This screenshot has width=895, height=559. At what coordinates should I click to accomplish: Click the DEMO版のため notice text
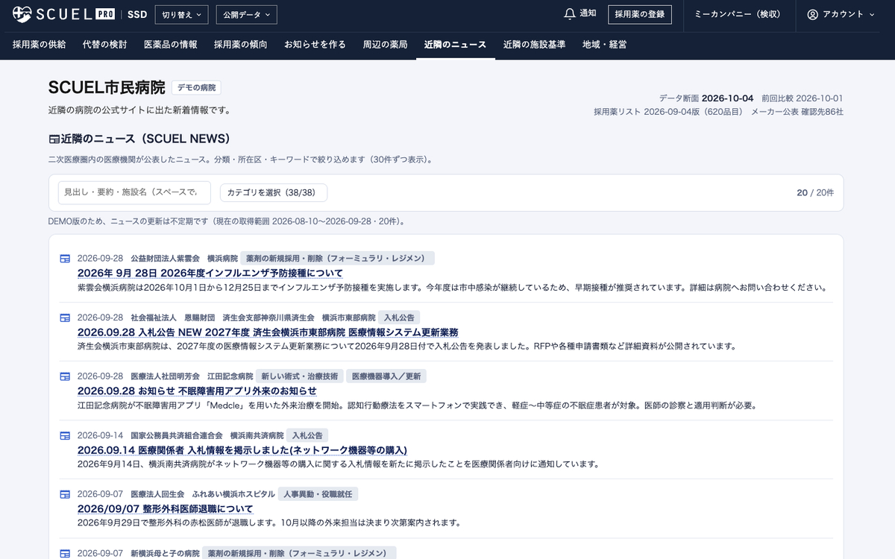coord(227,221)
